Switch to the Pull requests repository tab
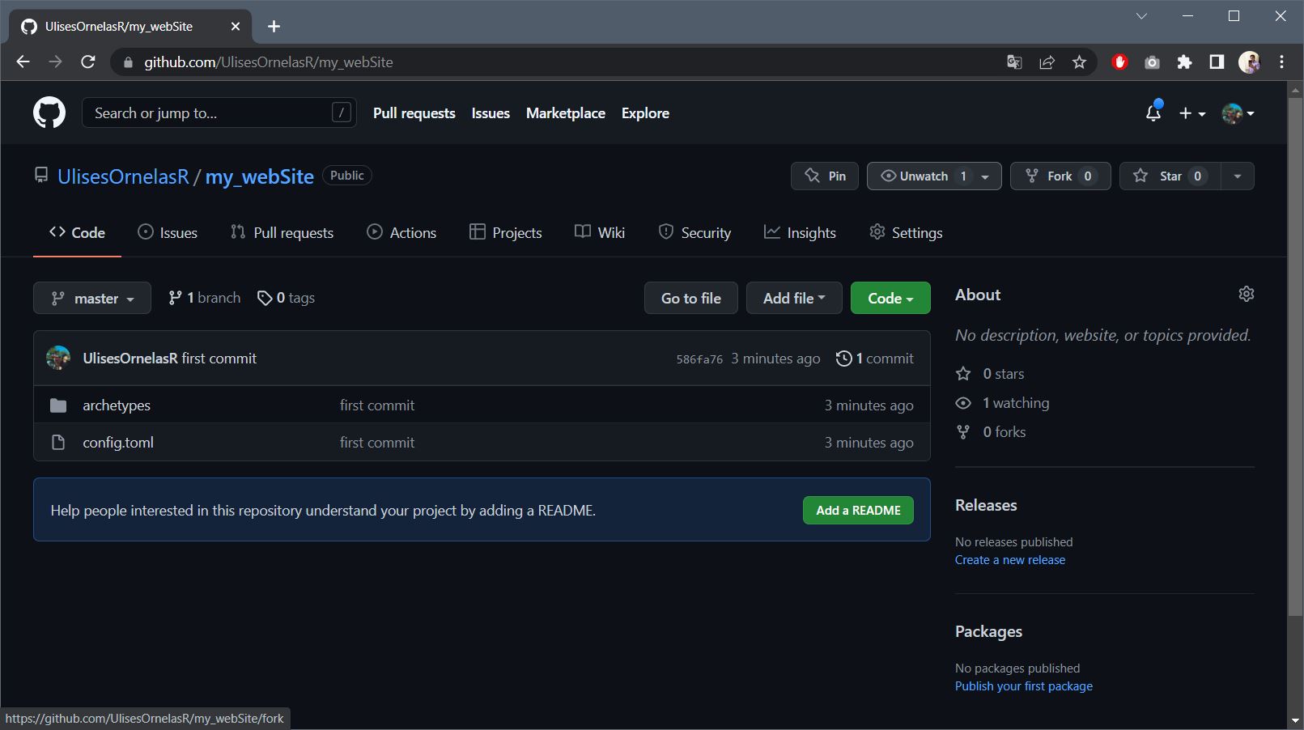1304x730 pixels. tap(282, 232)
